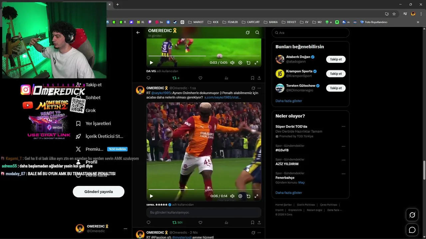The height and width of the screenshot is (239, 426).
Task: Open the x.com/seyko1905/stat… link
Action: pos(222,97)
